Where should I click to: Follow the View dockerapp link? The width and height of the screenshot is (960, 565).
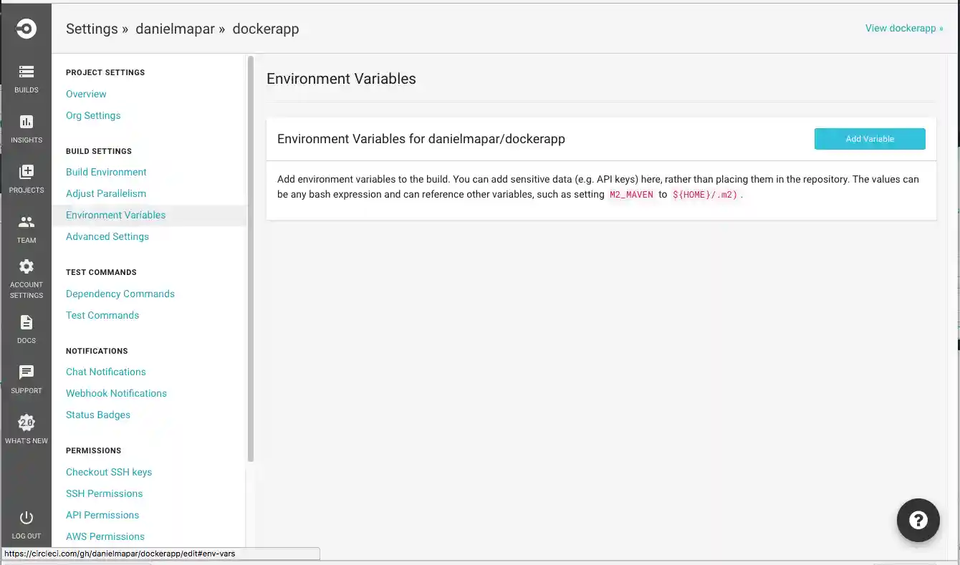pyautogui.click(x=903, y=28)
